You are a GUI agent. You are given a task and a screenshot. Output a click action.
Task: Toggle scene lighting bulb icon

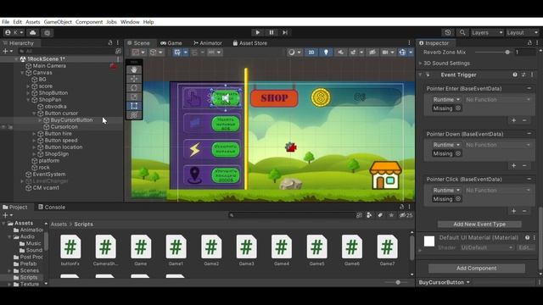[326, 53]
